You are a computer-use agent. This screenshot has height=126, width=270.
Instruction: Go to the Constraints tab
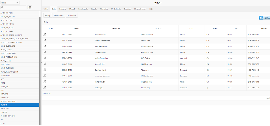83,9
